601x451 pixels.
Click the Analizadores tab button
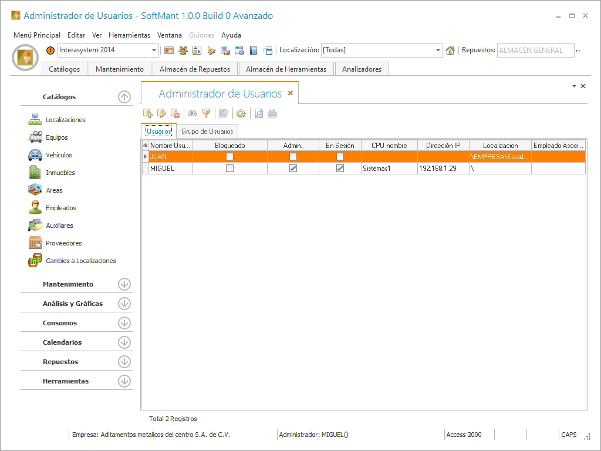362,69
